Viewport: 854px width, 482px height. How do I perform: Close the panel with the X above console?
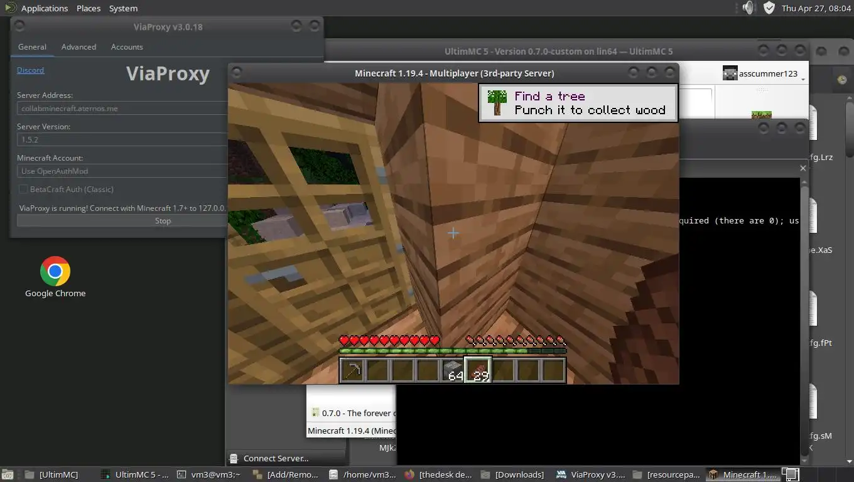click(x=803, y=168)
